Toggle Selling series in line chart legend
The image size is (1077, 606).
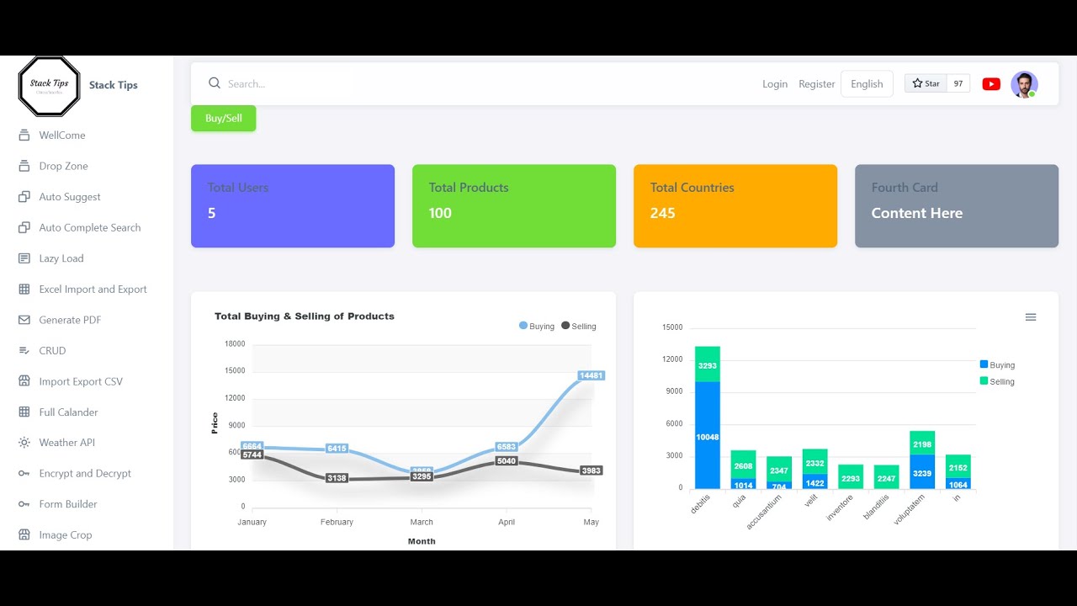pos(579,327)
